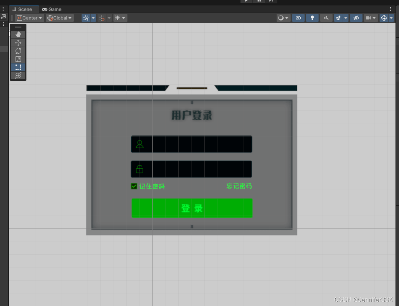Switch to the Game tab

[51, 9]
